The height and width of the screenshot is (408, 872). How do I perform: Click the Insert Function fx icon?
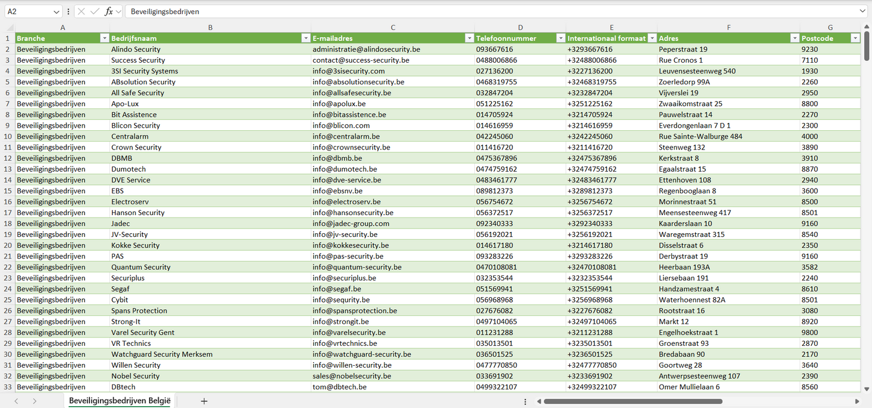(109, 11)
